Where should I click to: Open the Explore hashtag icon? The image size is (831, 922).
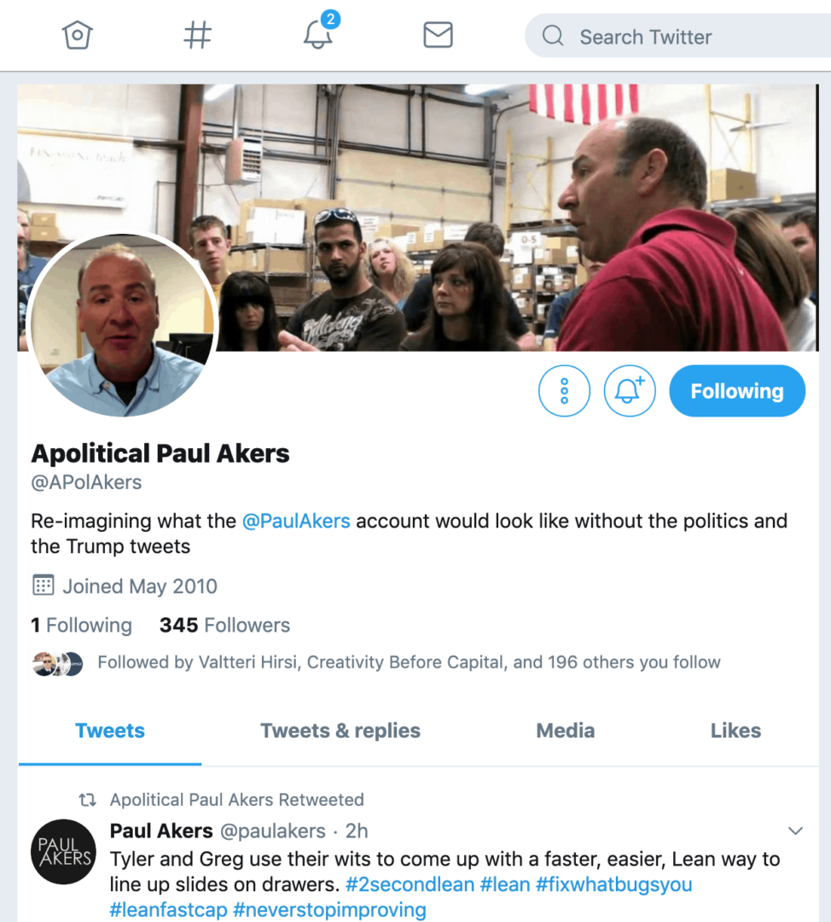coord(197,35)
